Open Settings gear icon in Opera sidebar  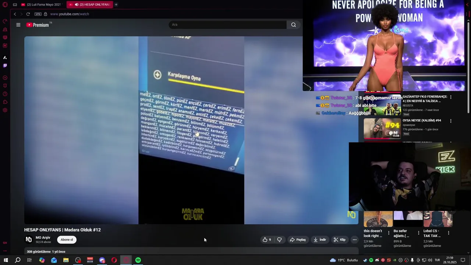[x=5, y=110]
